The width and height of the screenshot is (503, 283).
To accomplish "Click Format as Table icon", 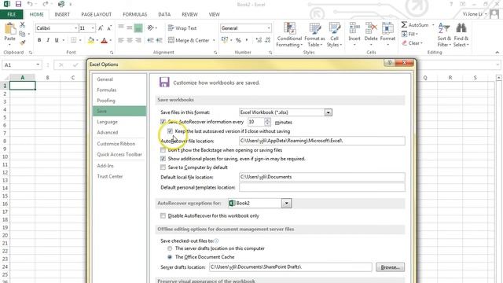I will pos(314,29).
